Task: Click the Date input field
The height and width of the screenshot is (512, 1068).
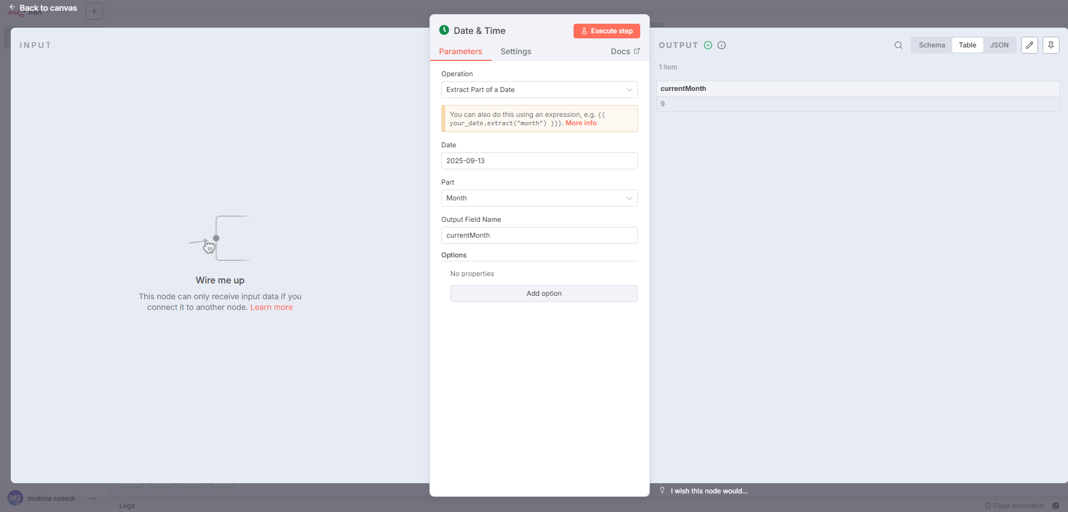Action: coord(539,161)
